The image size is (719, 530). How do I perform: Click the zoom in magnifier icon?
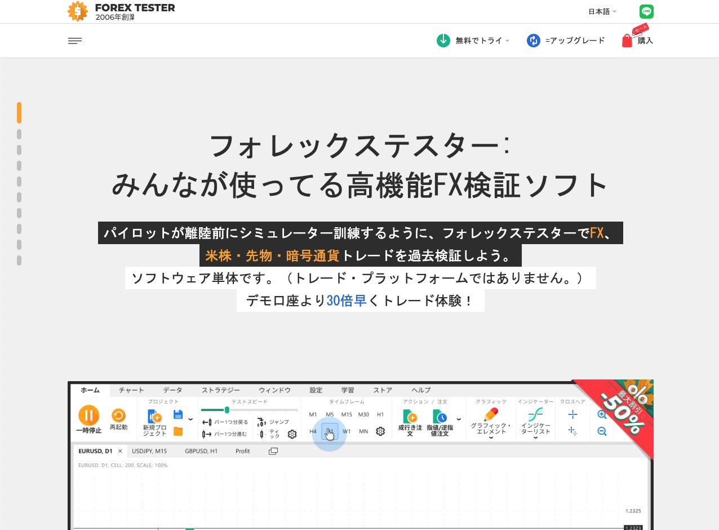601,414
